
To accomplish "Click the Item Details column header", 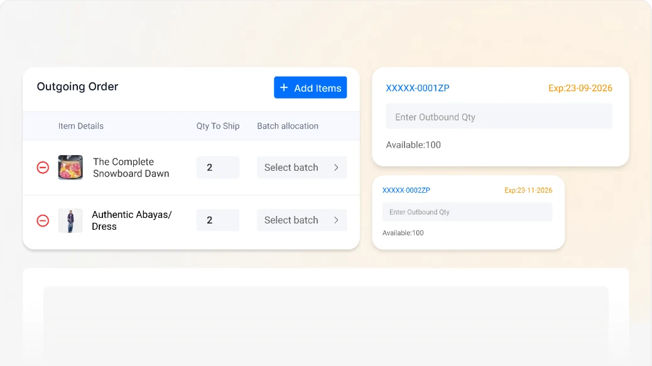I will 80,126.
